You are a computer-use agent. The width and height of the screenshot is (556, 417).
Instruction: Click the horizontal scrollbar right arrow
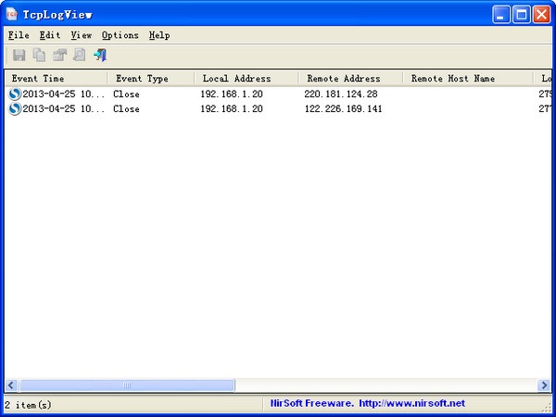[544, 385]
